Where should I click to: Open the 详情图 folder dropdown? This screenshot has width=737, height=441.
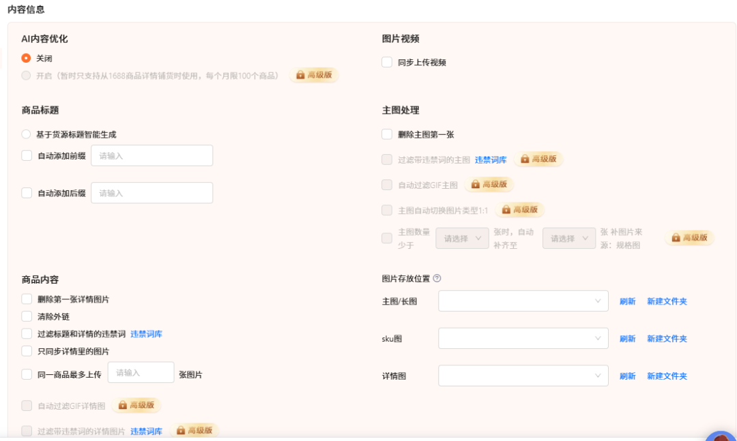[x=523, y=376]
